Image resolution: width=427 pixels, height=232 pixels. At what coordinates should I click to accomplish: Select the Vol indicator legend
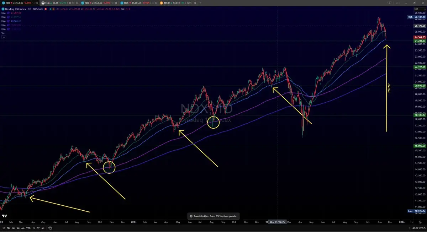click(x=3, y=33)
